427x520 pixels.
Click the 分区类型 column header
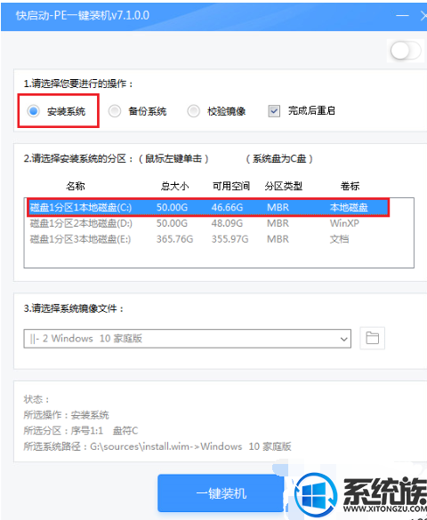point(284,186)
